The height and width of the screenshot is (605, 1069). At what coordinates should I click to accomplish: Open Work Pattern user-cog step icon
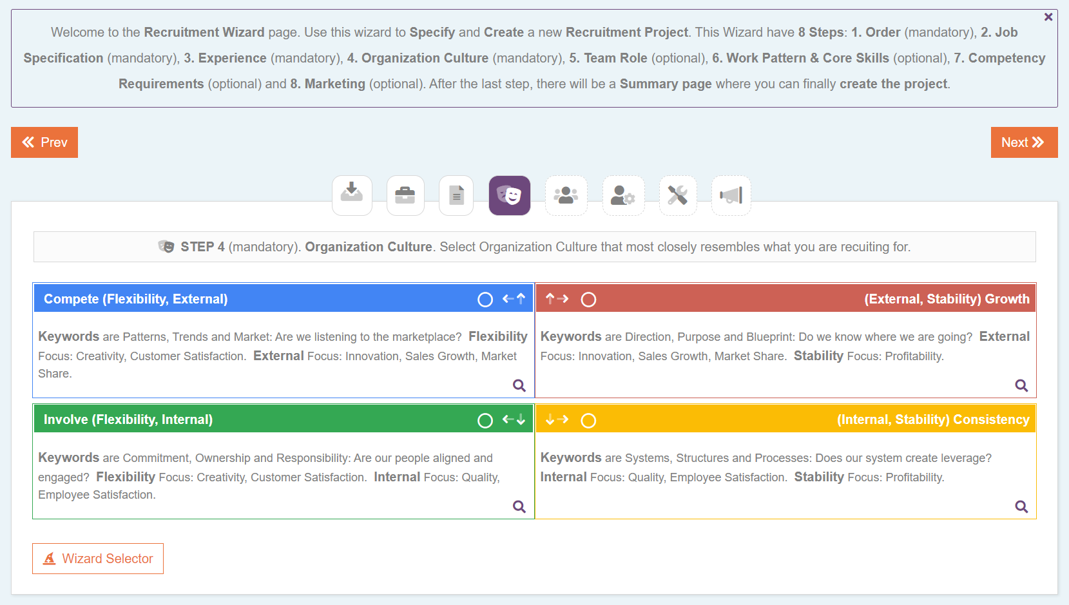pyautogui.click(x=623, y=195)
